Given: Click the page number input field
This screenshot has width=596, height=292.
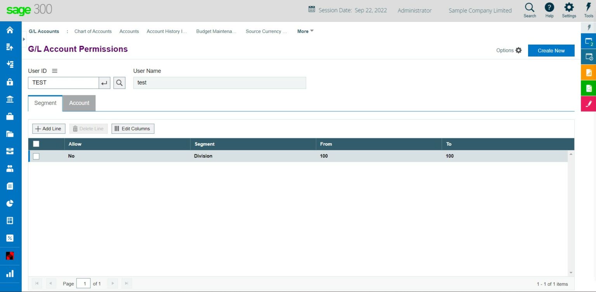Looking at the screenshot, I should point(84,283).
